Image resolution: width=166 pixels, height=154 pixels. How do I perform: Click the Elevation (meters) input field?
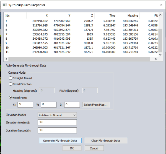57,122
